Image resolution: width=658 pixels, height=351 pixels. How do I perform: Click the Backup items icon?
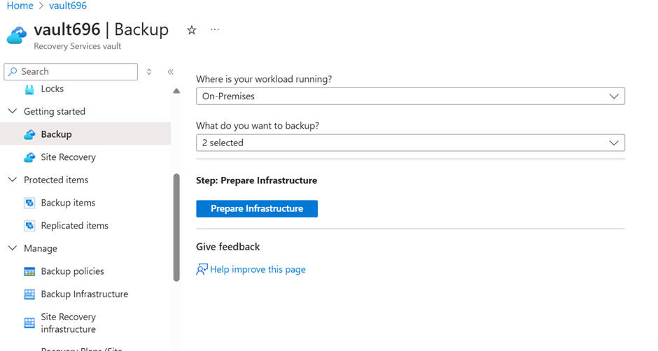(x=29, y=203)
